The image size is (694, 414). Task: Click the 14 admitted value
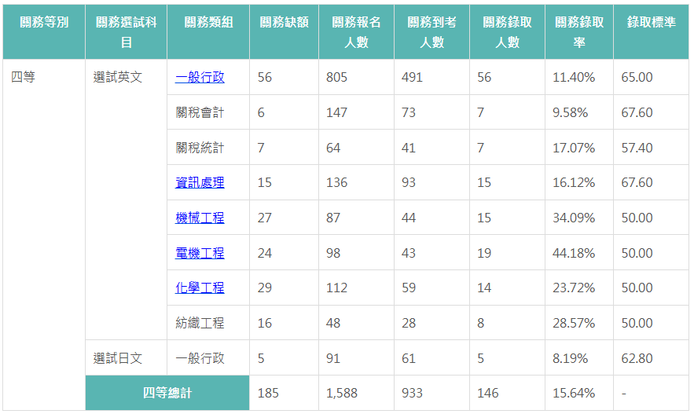(484, 288)
